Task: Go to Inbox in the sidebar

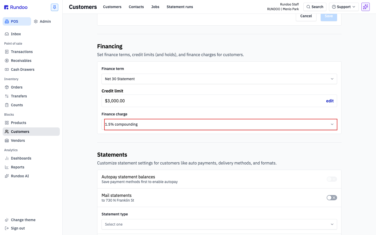Action: point(31,34)
